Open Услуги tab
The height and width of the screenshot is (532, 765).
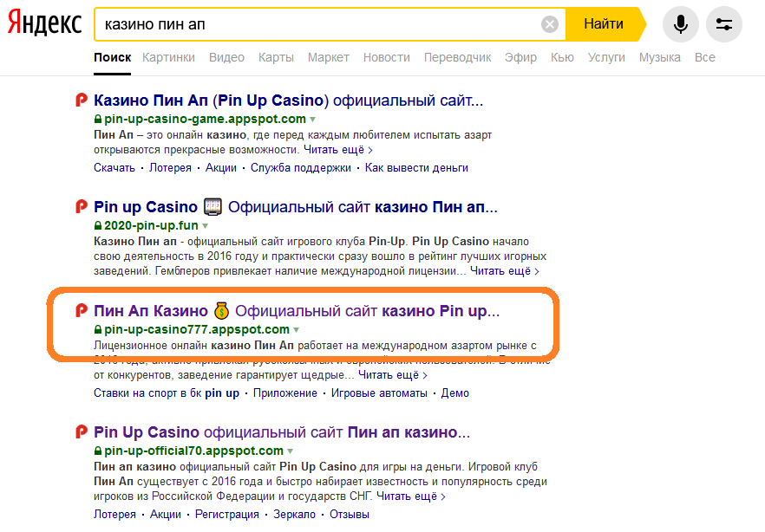[x=606, y=57]
